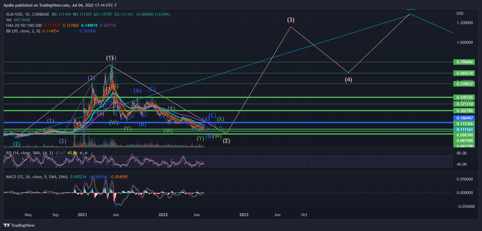Click the pink (4) projected wave label

click(349, 80)
